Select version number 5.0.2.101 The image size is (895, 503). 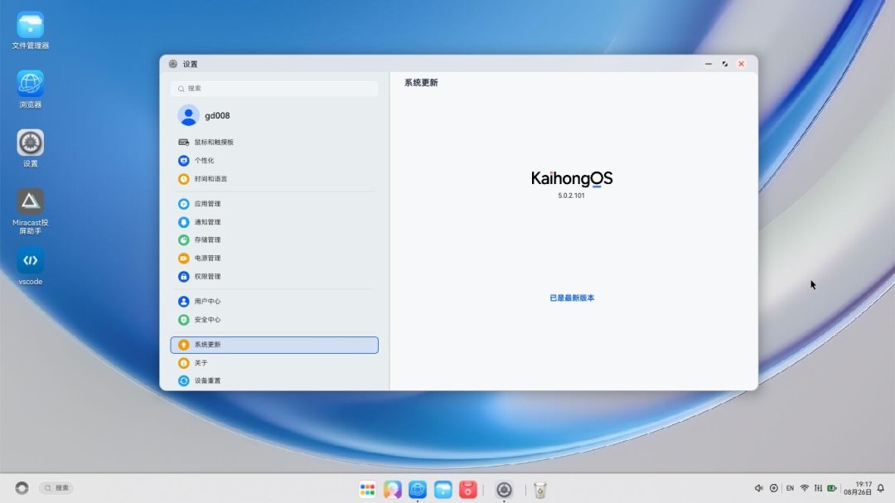571,196
